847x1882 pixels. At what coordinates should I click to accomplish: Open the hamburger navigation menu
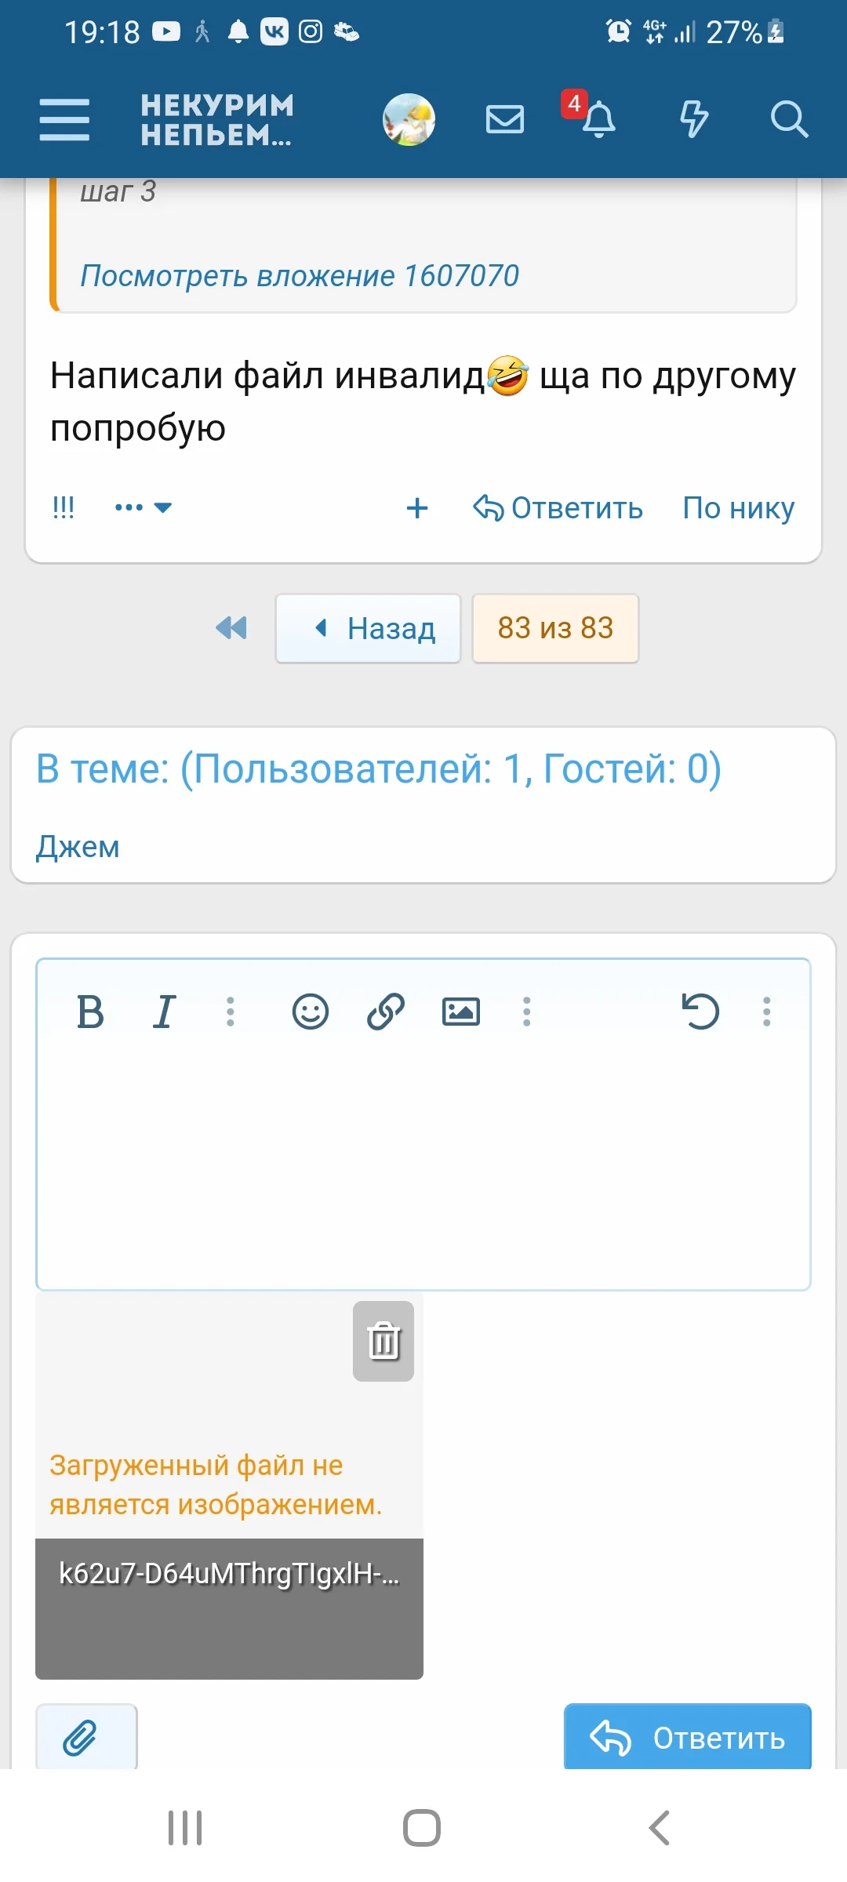pos(64,119)
